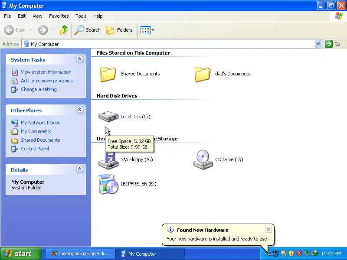Click the yellow shield tray icon

pos(291,253)
